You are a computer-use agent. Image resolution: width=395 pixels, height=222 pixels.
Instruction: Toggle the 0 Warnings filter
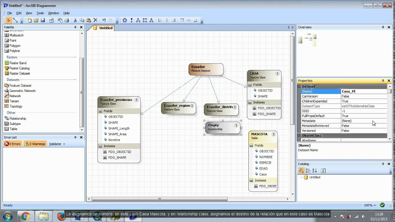pyautogui.click(x=35, y=144)
